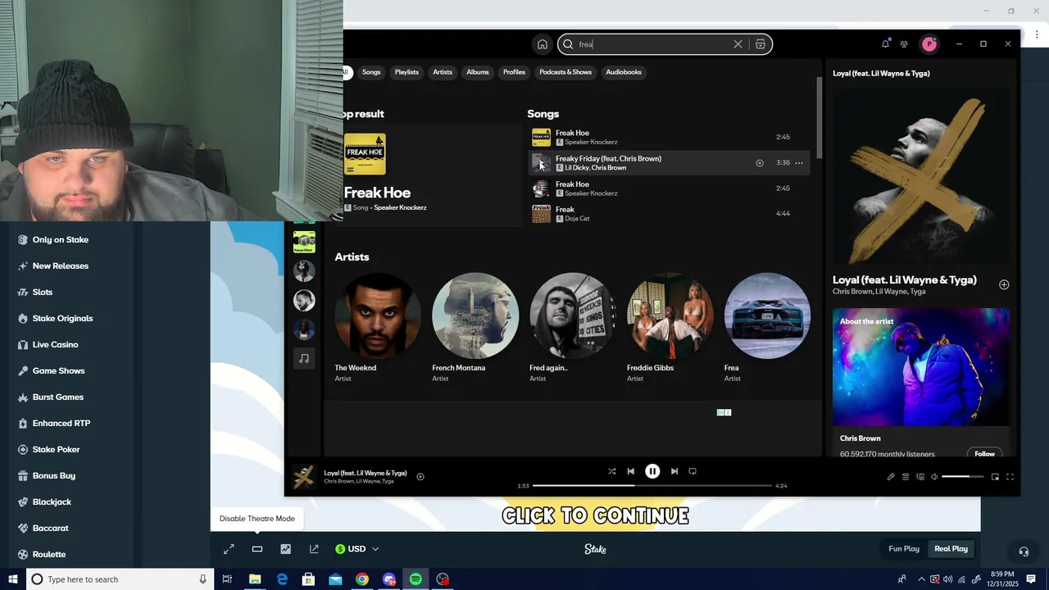
Task: Open more options for Freaky Friday
Action: click(x=799, y=163)
